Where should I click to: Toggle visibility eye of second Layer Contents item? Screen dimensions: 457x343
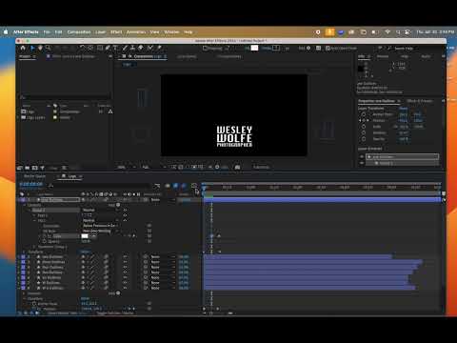click(362, 163)
